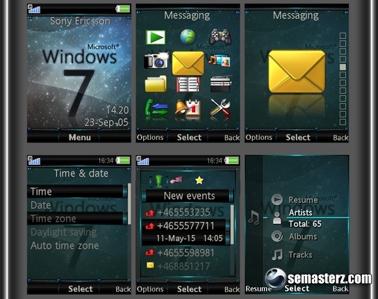Select Resume text in media player list

(303, 200)
